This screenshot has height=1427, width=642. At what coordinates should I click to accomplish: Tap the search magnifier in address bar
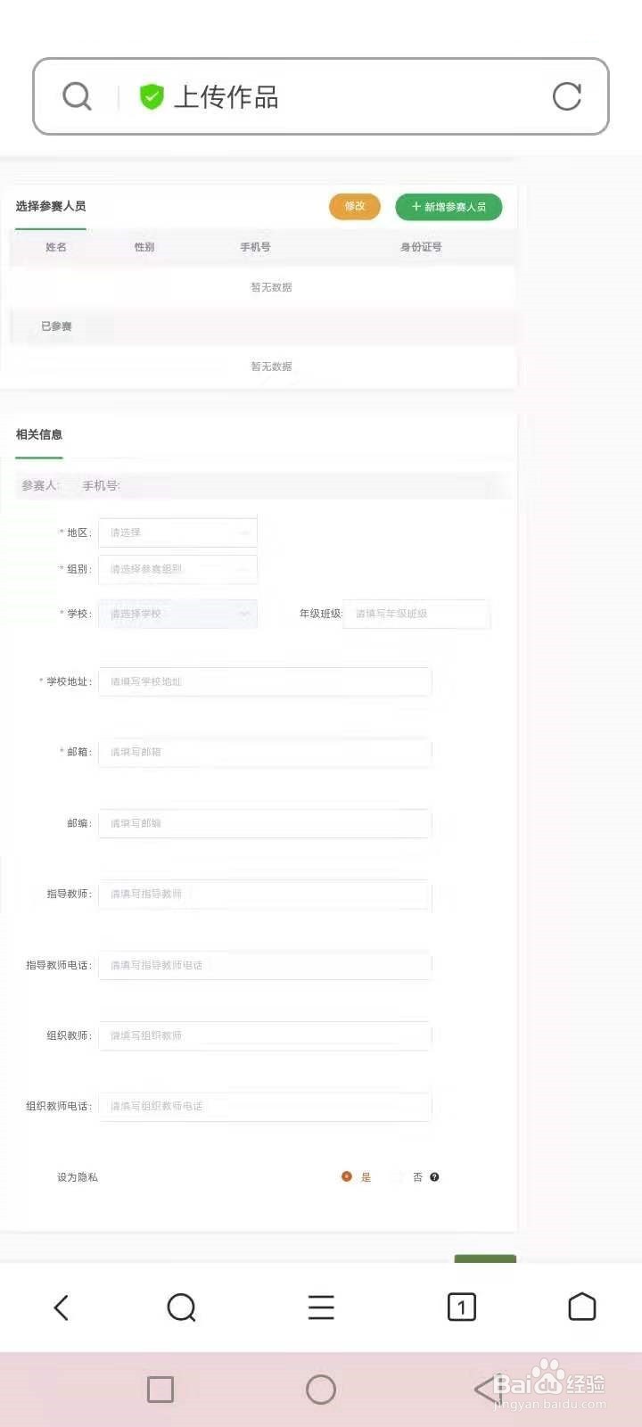point(78,96)
